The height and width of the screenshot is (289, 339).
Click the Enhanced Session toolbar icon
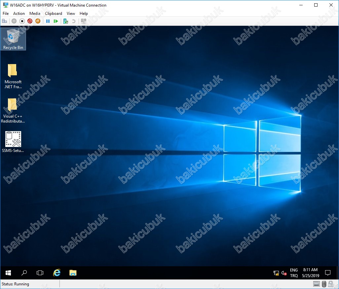[x=84, y=21]
